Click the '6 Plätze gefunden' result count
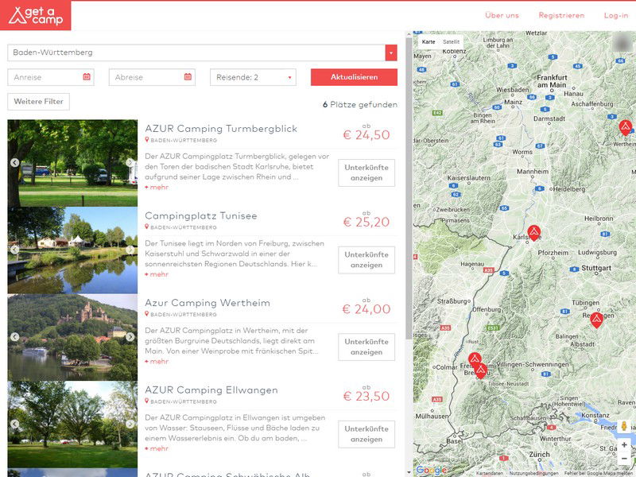 [x=360, y=105]
